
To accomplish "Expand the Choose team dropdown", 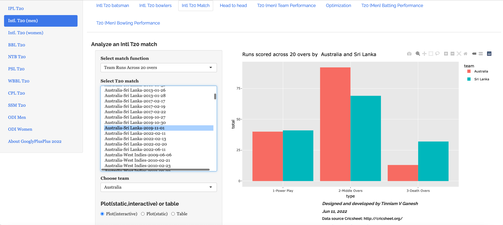I will [x=159, y=187].
